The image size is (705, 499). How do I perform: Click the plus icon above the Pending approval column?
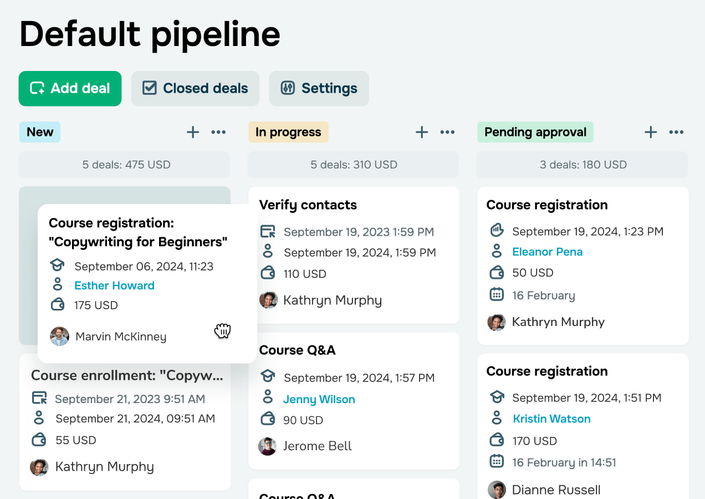(x=650, y=132)
